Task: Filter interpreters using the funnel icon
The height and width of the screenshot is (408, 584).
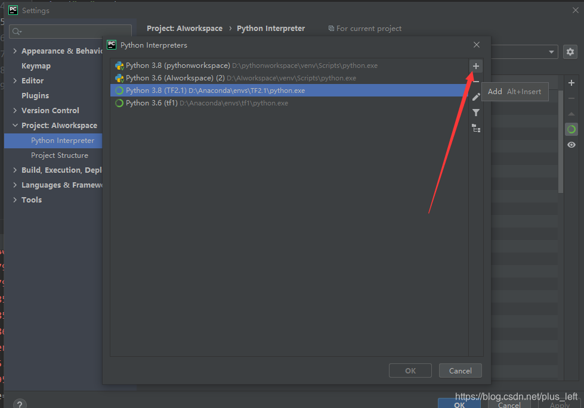Action: pyautogui.click(x=476, y=113)
